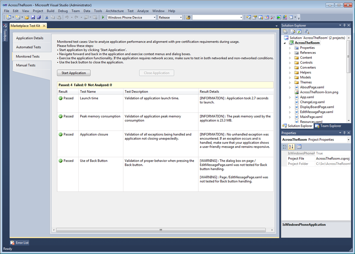The height and width of the screenshot is (254, 355).
Task: Switch Properties panel to Categorized view
Action: [285, 147]
